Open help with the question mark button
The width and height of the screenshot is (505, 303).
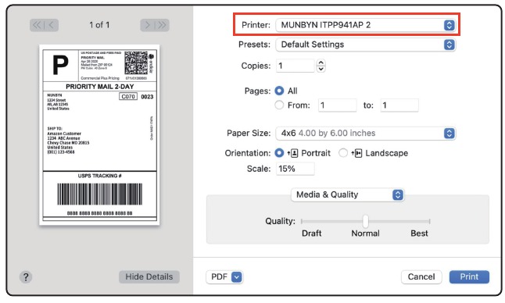(x=26, y=277)
